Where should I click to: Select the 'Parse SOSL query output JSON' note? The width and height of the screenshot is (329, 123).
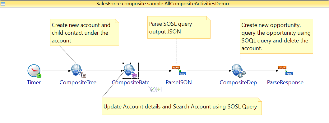[x=179, y=27]
